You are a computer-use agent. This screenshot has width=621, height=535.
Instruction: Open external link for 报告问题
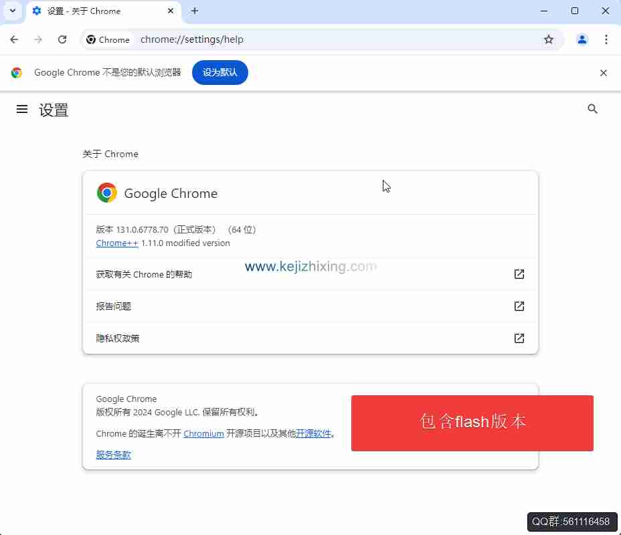519,306
